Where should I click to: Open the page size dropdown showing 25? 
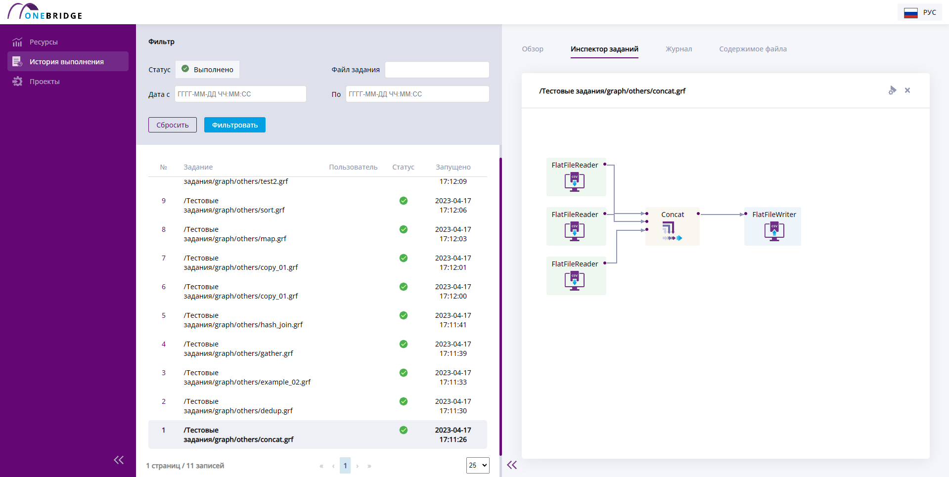pyautogui.click(x=477, y=465)
